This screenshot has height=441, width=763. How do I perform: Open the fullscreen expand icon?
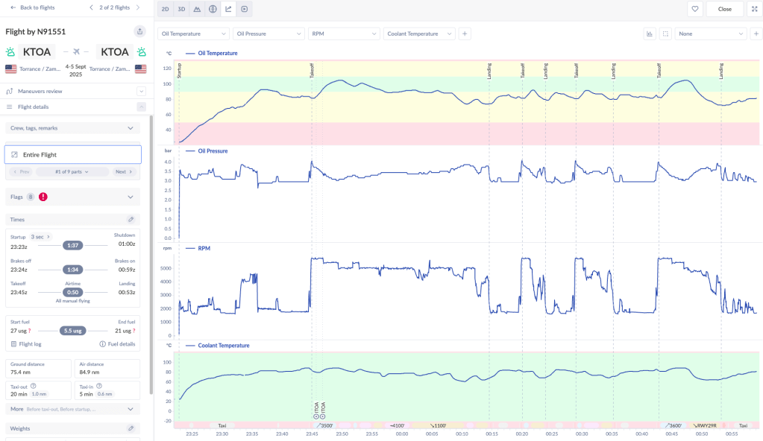(754, 9)
